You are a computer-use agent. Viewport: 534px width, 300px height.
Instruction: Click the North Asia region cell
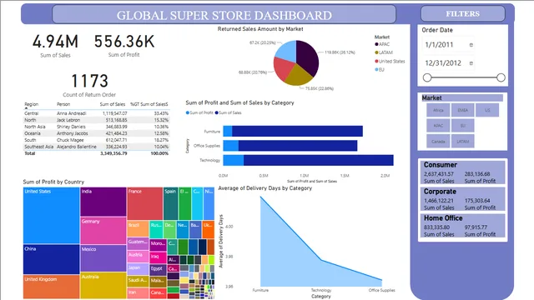[35, 127]
